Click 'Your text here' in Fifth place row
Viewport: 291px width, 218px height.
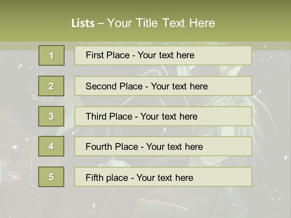coord(165,177)
